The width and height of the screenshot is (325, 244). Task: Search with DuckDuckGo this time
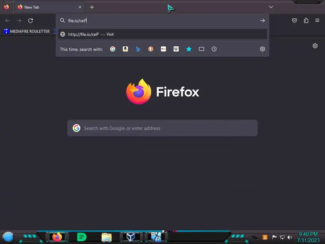[x=151, y=49]
